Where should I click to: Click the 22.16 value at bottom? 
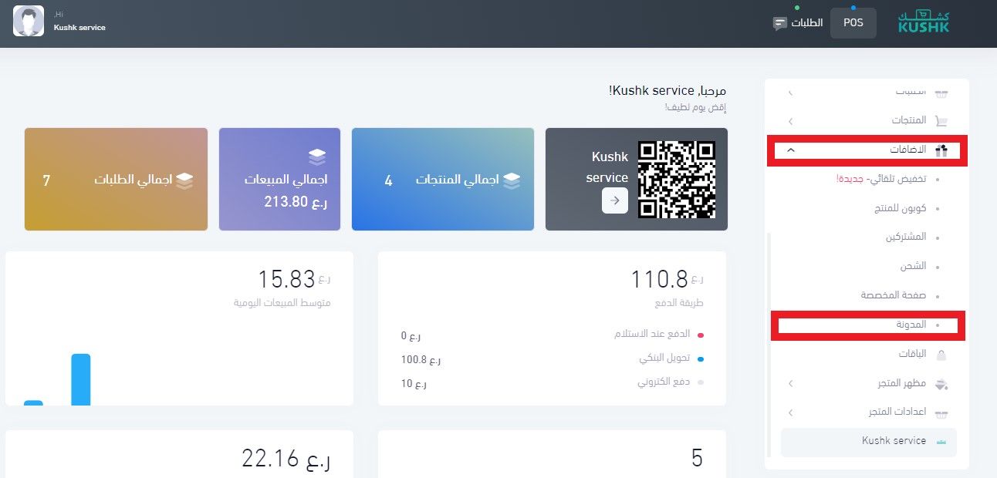[x=286, y=459]
